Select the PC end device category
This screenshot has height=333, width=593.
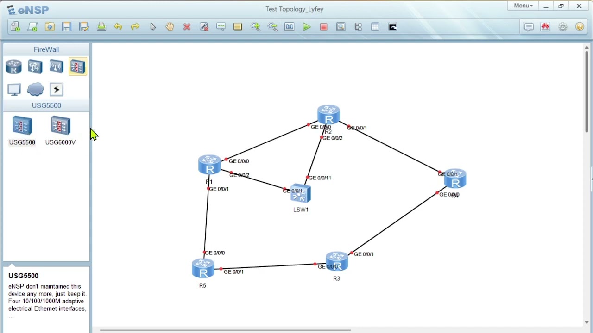click(x=13, y=89)
